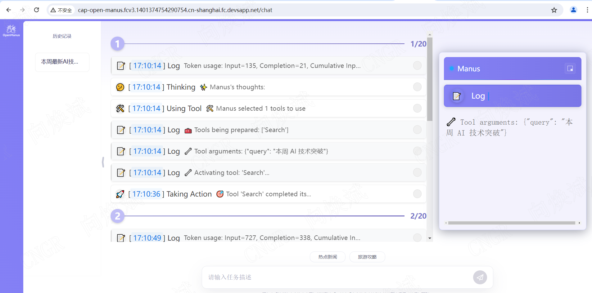592x293 pixels.
Task: Click 17:10:14 timestamp on Using Tool row
Action: (x=146, y=109)
